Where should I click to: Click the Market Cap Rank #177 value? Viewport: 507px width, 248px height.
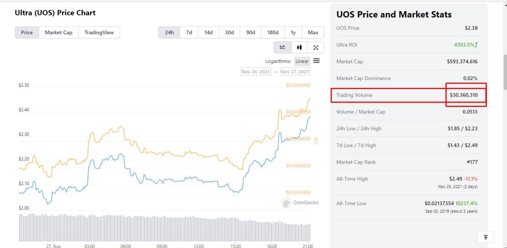pyautogui.click(x=472, y=162)
